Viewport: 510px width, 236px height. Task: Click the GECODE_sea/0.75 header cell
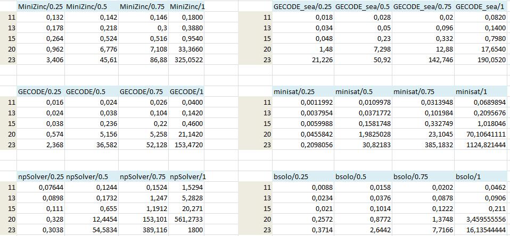pyautogui.click(x=423, y=6)
